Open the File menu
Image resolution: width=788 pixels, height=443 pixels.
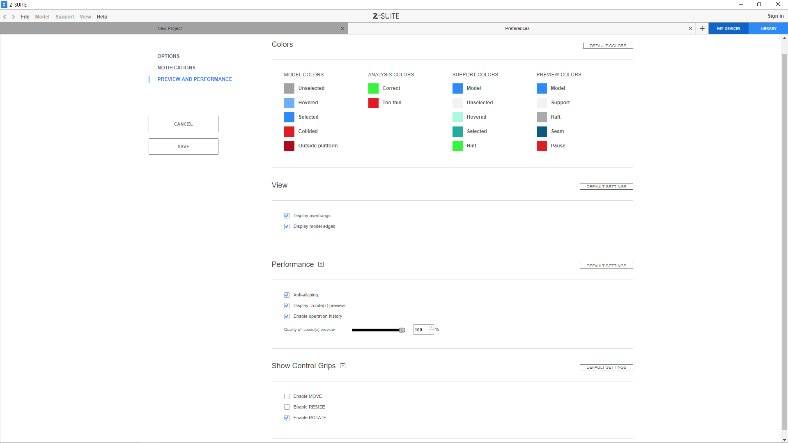pos(25,17)
